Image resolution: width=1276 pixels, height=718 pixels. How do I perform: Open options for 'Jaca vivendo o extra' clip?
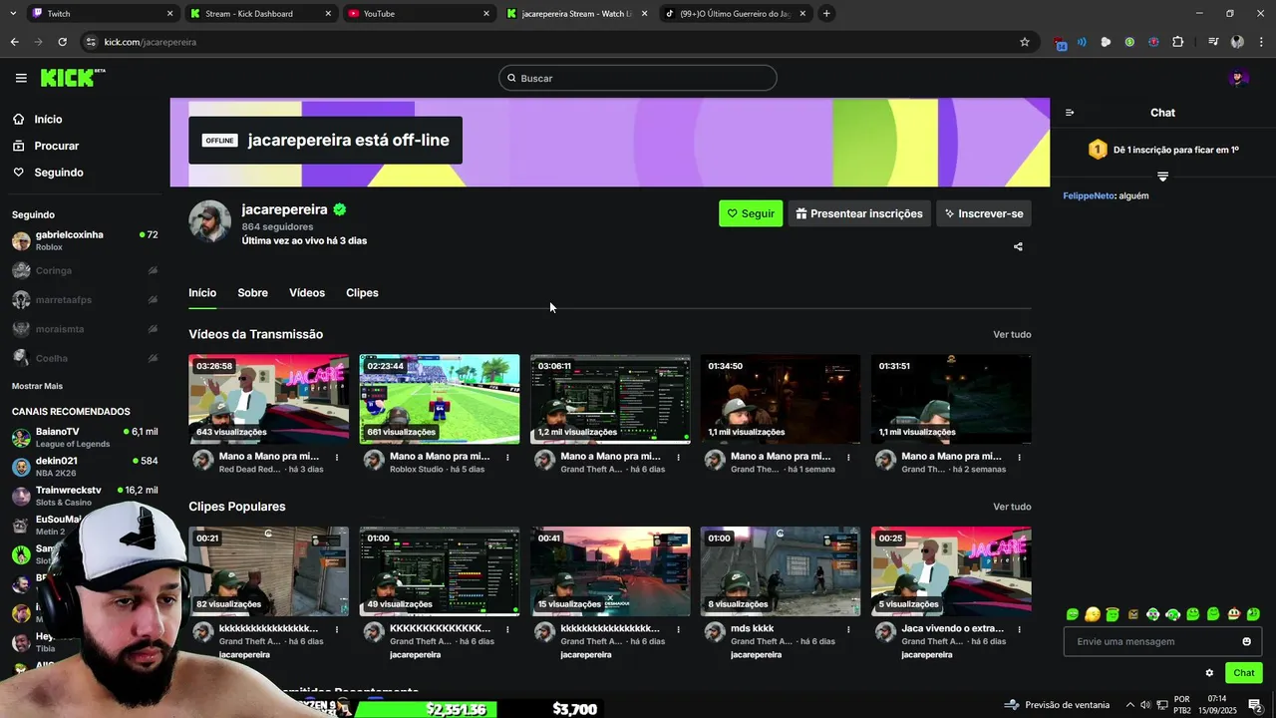1019,629
